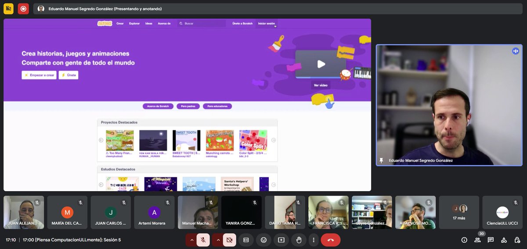
Task: Open the Explorar menu item on Scratch
Action: click(x=134, y=23)
